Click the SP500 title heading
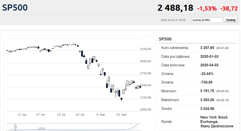 (15, 8)
